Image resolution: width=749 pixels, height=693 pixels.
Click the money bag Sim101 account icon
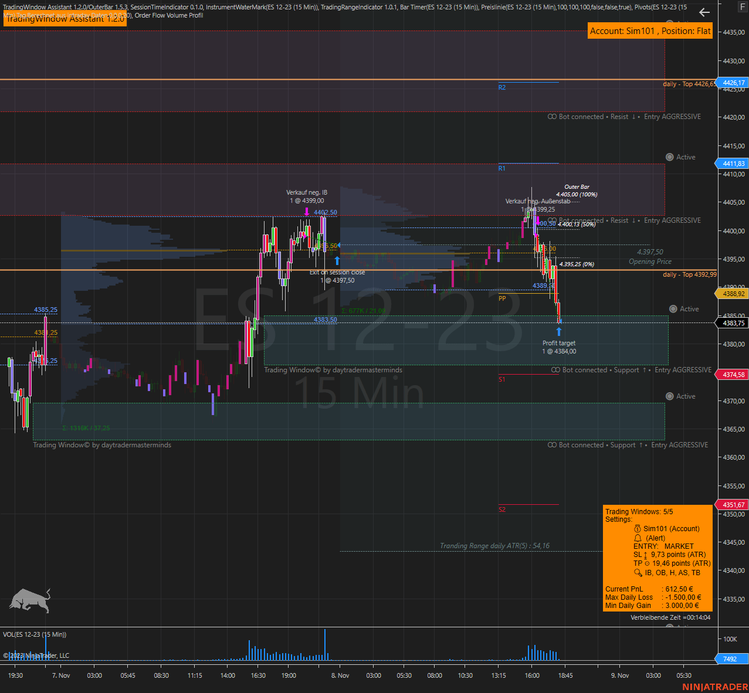(638, 528)
